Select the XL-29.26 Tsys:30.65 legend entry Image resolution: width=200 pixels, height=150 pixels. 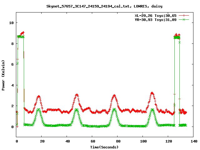click(156, 16)
